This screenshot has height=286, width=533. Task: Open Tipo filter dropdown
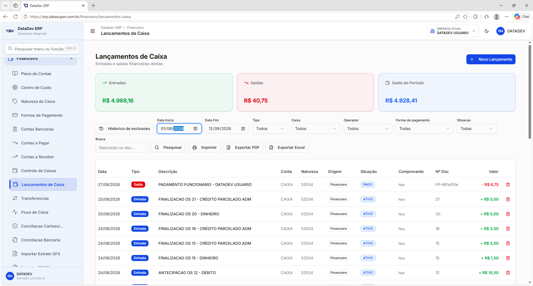(270, 129)
